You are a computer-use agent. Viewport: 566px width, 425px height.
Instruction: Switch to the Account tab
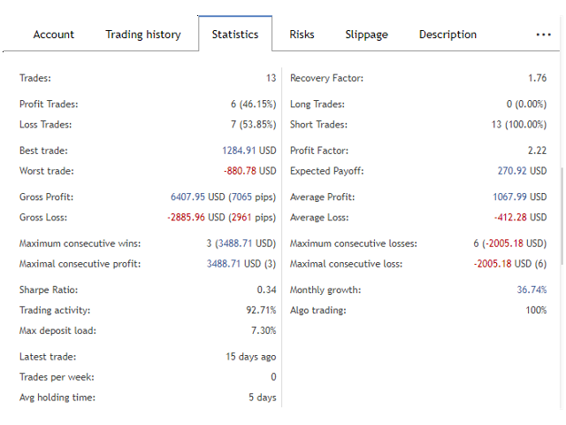tap(54, 35)
